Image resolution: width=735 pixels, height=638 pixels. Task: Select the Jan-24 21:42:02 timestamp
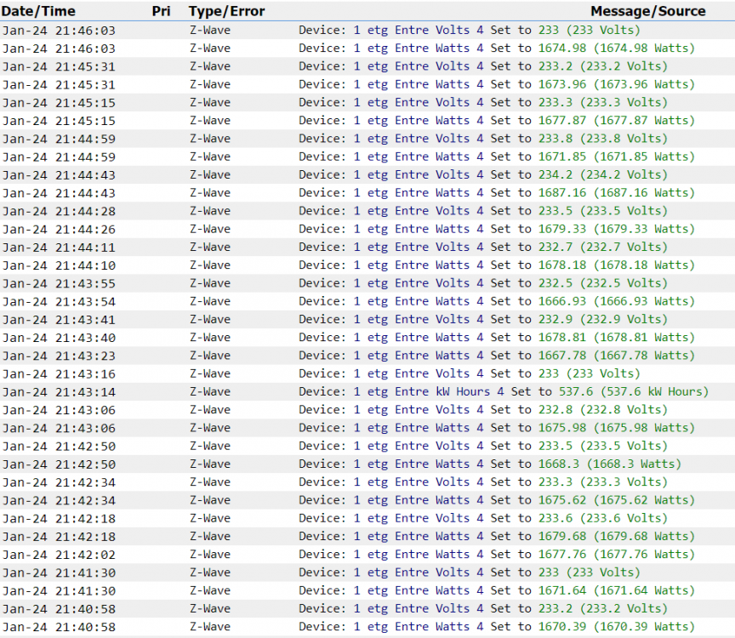click(59, 555)
